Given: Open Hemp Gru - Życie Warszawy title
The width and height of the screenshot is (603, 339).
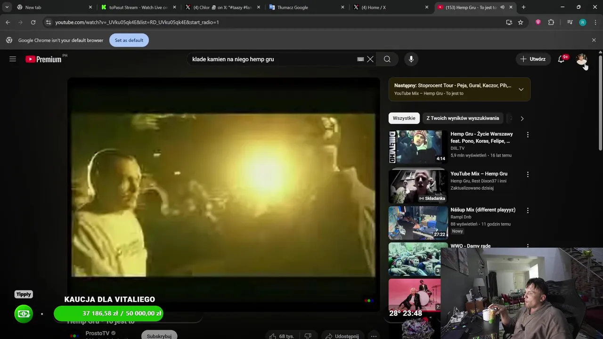Looking at the screenshot, I should (481, 137).
